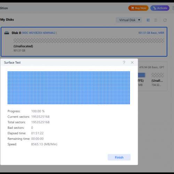Viewport: 174px width, 174px height.
Task: Click the Buy Now button
Action: pyautogui.click(x=138, y=8)
